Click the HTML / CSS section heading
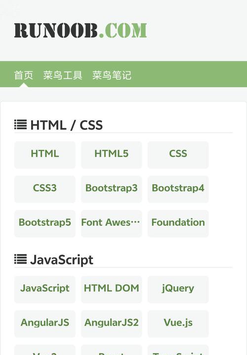Screen dimensions: 247x355 tap(66, 125)
